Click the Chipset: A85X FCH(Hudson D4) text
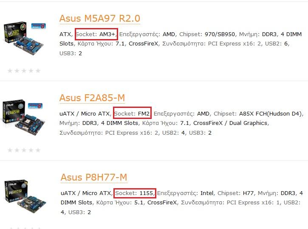 pos(258,113)
